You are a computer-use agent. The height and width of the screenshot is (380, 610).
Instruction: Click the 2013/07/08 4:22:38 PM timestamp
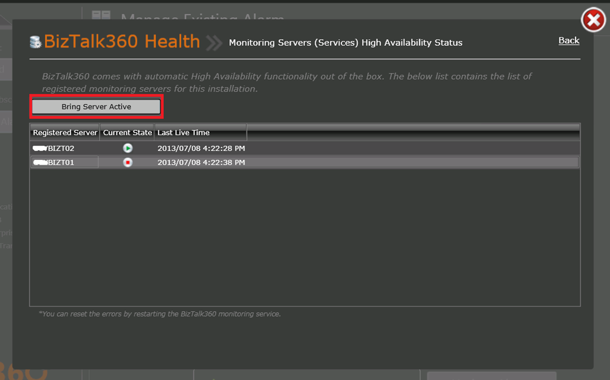coord(201,162)
